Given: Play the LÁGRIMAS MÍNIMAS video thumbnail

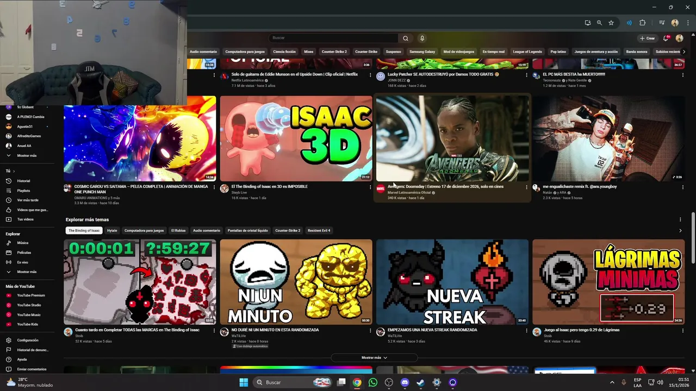Looking at the screenshot, I should click(x=608, y=282).
